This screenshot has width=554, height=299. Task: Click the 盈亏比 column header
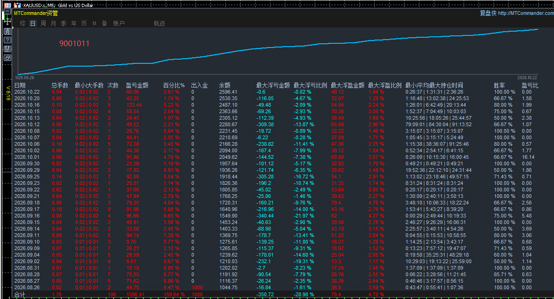coord(530,85)
